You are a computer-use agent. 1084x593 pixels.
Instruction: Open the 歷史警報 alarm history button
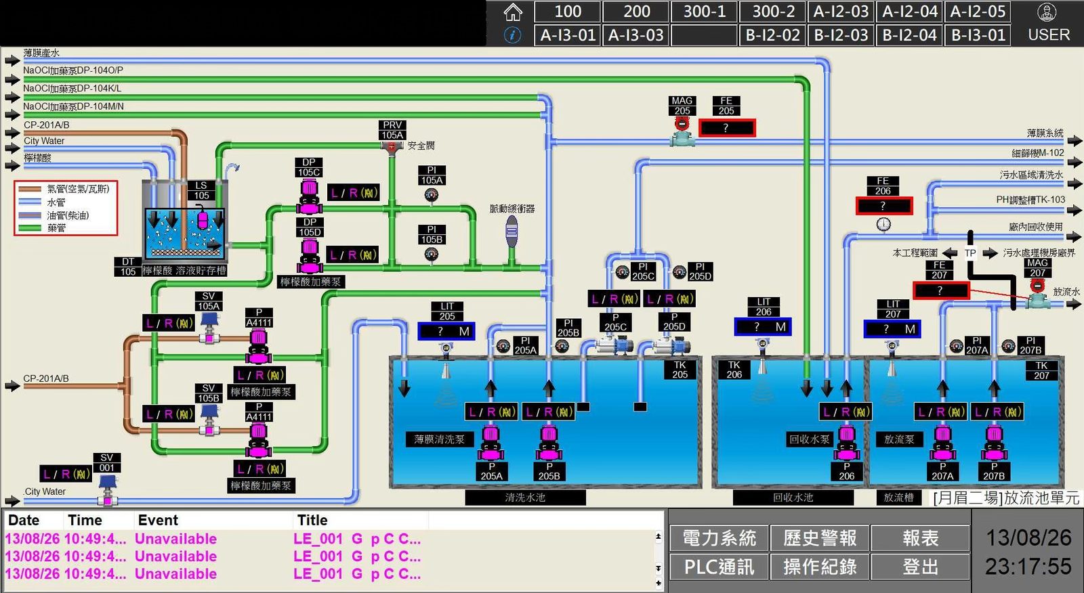tap(820, 538)
